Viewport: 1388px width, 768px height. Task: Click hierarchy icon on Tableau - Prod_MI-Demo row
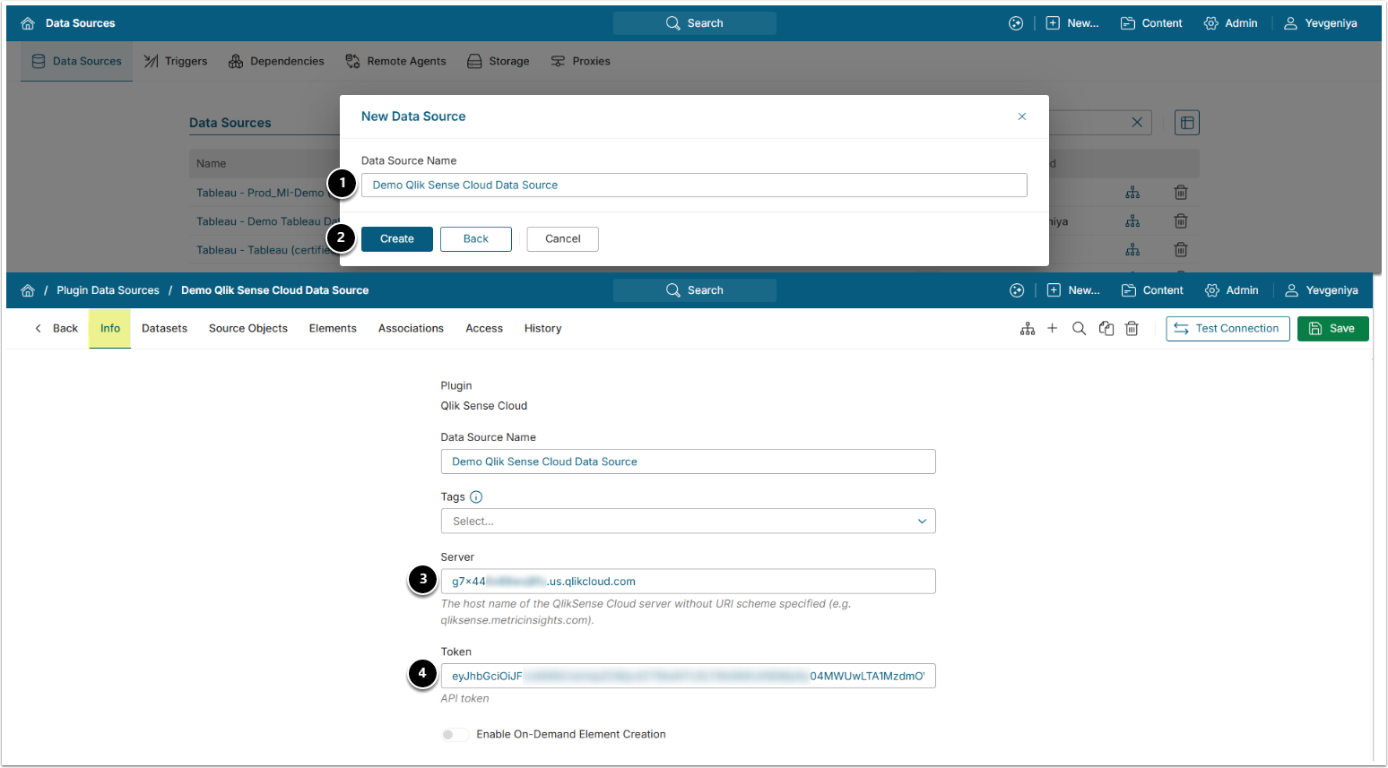coord(1133,193)
